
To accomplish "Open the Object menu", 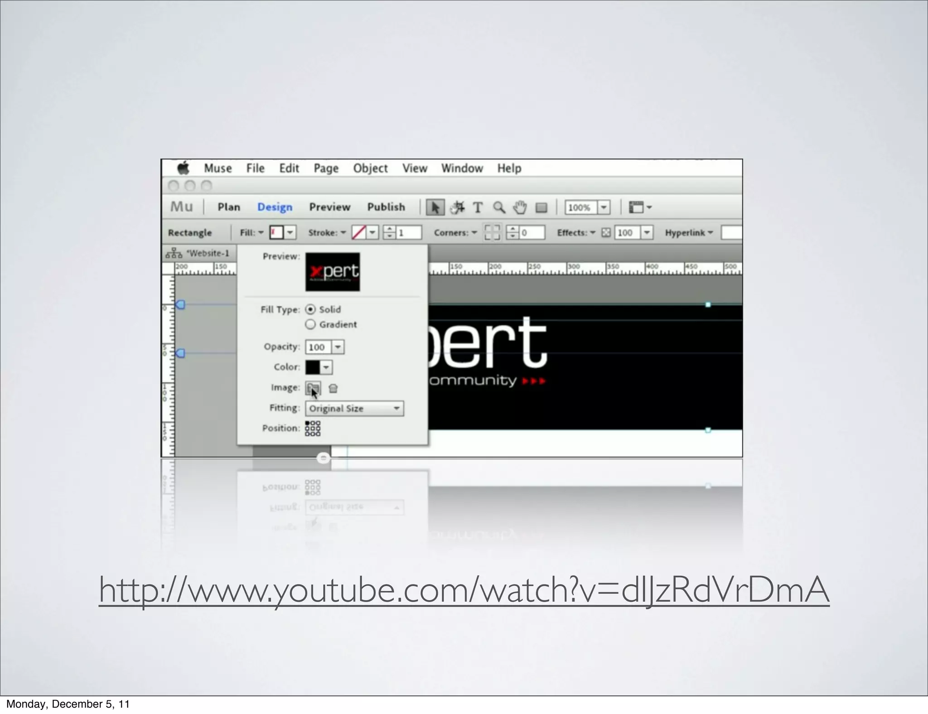I will [x=371, y=169].
